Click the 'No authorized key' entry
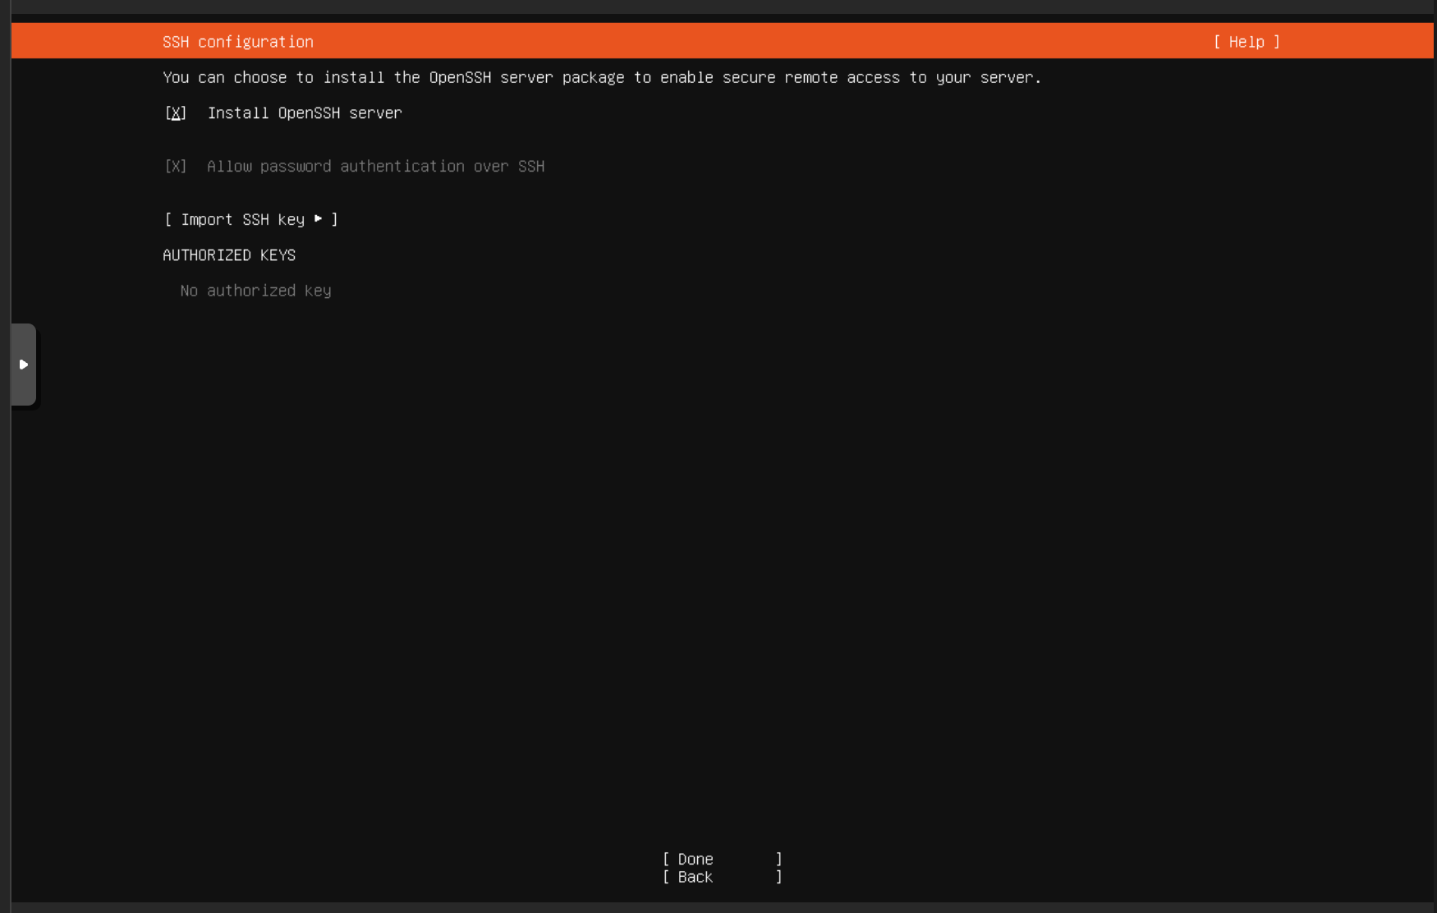This screenshot has width=1437, height=913. 255,291
